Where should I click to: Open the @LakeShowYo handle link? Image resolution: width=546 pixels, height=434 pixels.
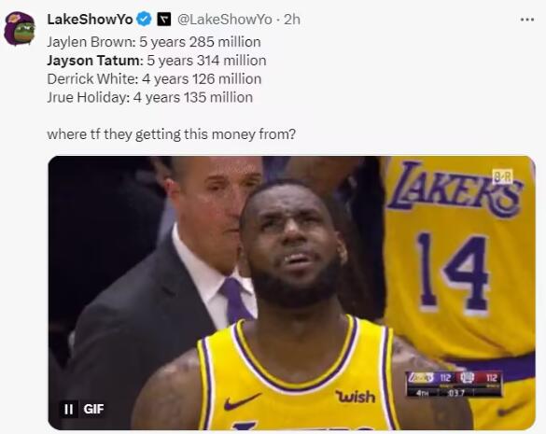coord(225,20)
